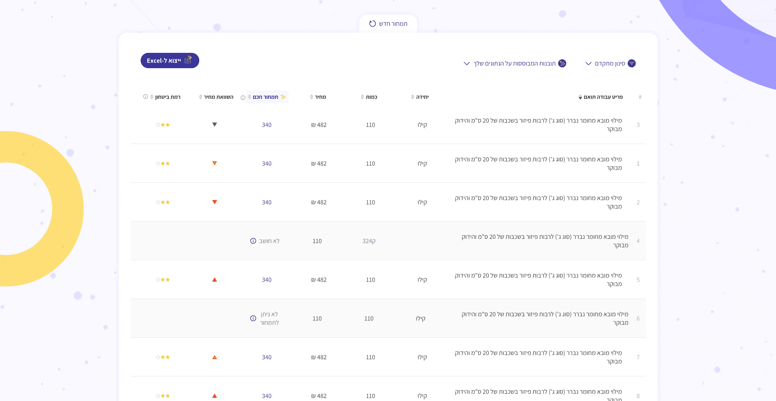
Task: Sort by השוואת מחיר column arrows
Action: 200,97
